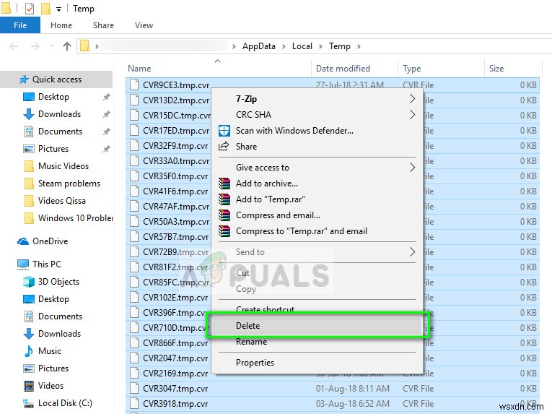
Task: Open the CRC SHA submenu
Action: point(317,115)
